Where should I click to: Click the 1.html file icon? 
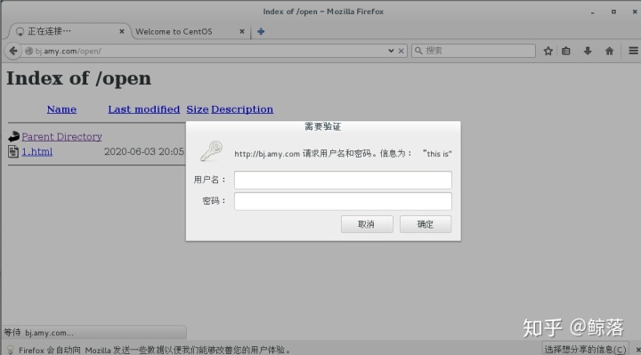[x=13, y=151]
